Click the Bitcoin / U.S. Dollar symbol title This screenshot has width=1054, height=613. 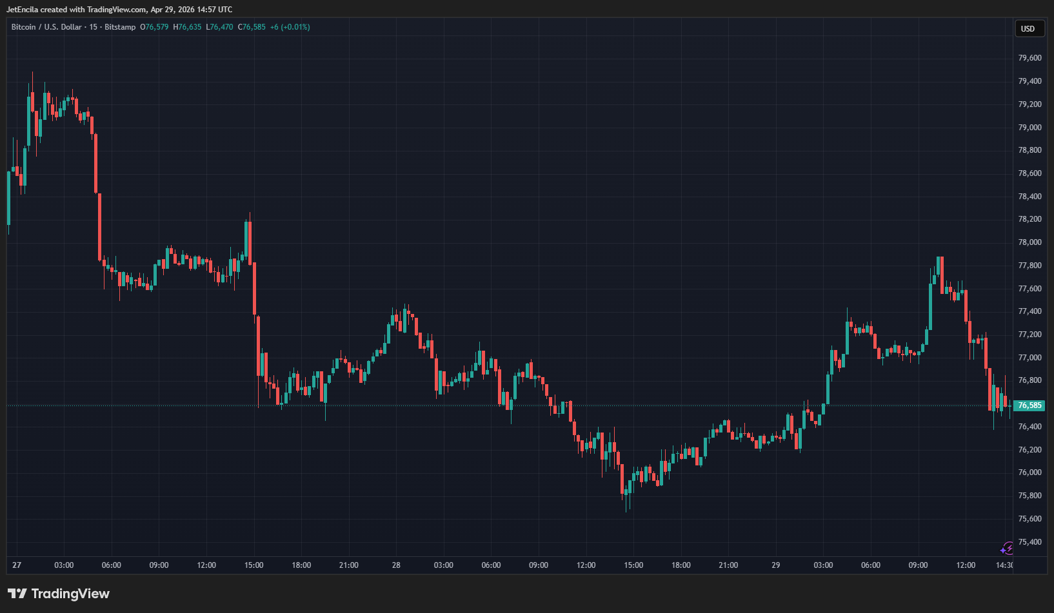tap(46, 27)
